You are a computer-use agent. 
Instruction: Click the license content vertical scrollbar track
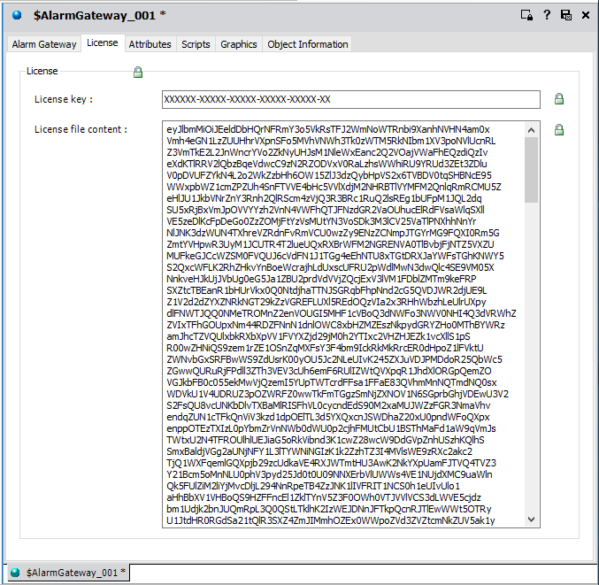531,354
